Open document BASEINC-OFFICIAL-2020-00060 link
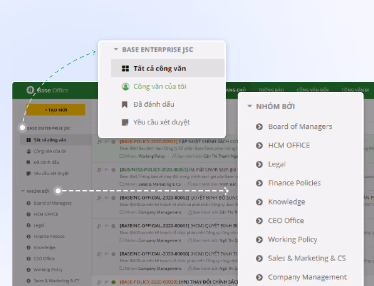 154,254
